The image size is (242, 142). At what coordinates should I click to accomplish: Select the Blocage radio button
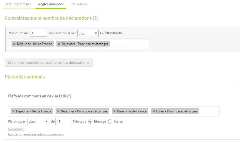90,122
